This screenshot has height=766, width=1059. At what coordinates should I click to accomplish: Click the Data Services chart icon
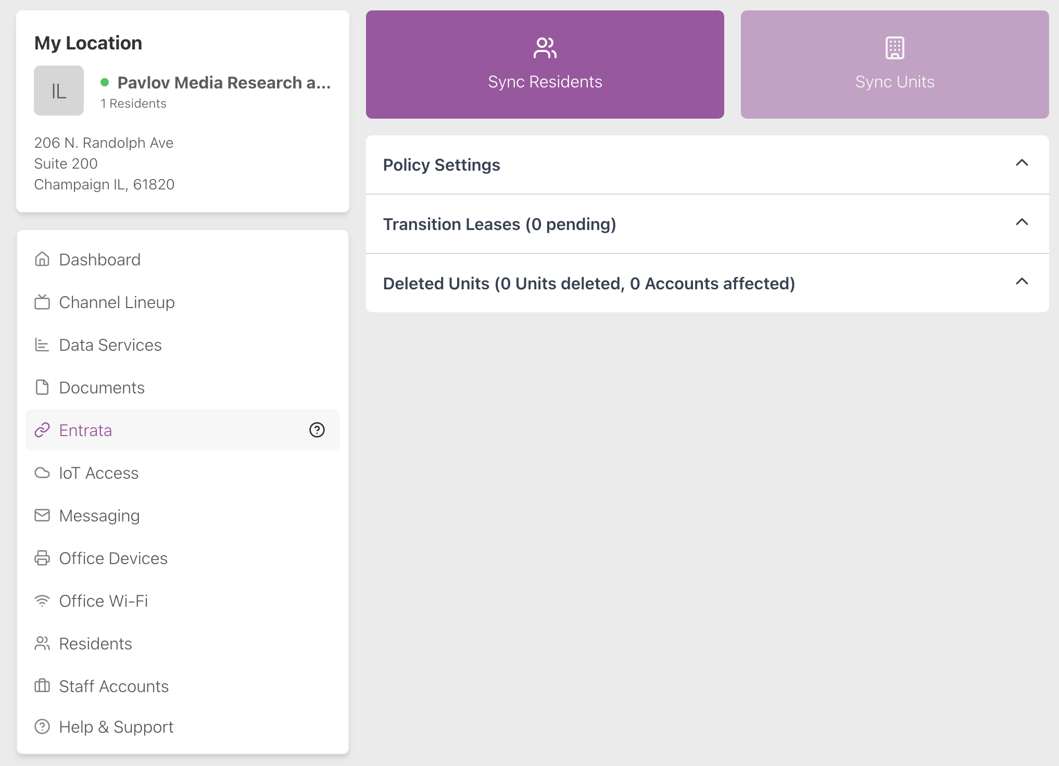click(x=42, y=344)
